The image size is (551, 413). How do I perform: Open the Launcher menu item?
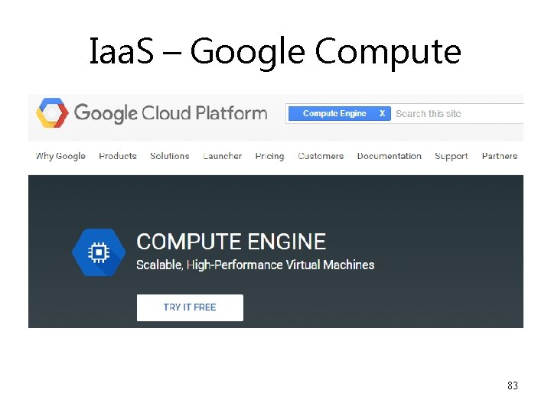coord(223,156)
